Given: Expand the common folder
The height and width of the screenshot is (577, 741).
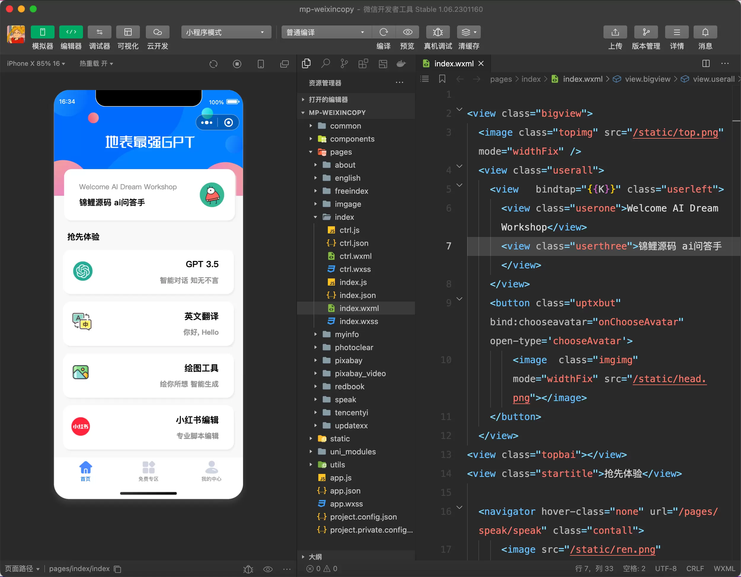Looking at the screenshot, I should click(356, 126).
